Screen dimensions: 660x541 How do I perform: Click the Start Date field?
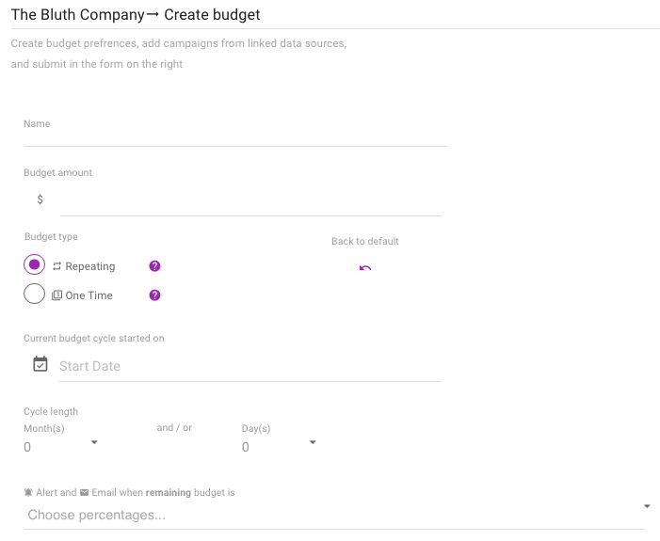(x=250, y=366)
